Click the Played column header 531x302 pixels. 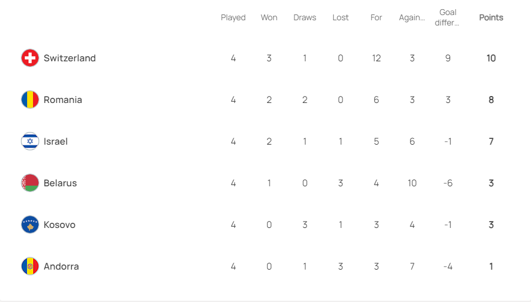pos(233,17)
